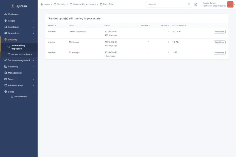Select Vulnerability exposure in sidebar
This screenshot has width=236, height=157.
[19, 47]
